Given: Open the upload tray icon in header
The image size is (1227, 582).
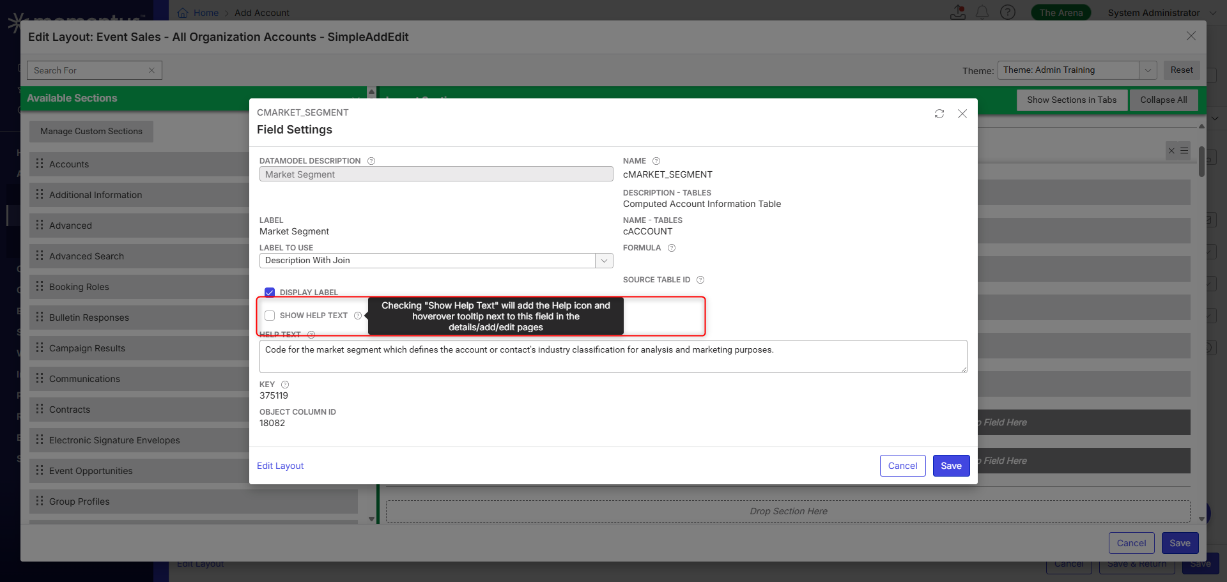Looking at the screenshot, I should 958,12.
